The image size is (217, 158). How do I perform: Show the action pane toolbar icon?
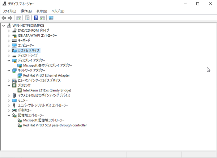tap(42, 18)
